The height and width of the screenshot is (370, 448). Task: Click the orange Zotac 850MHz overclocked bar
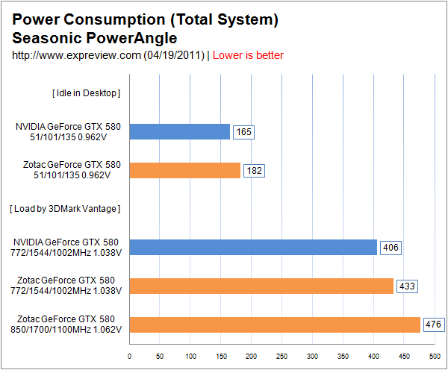(x=275, y=324)
